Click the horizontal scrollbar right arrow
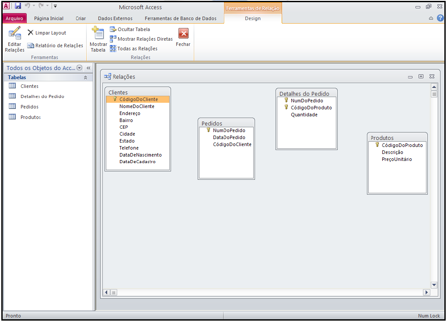 point(426,292)
